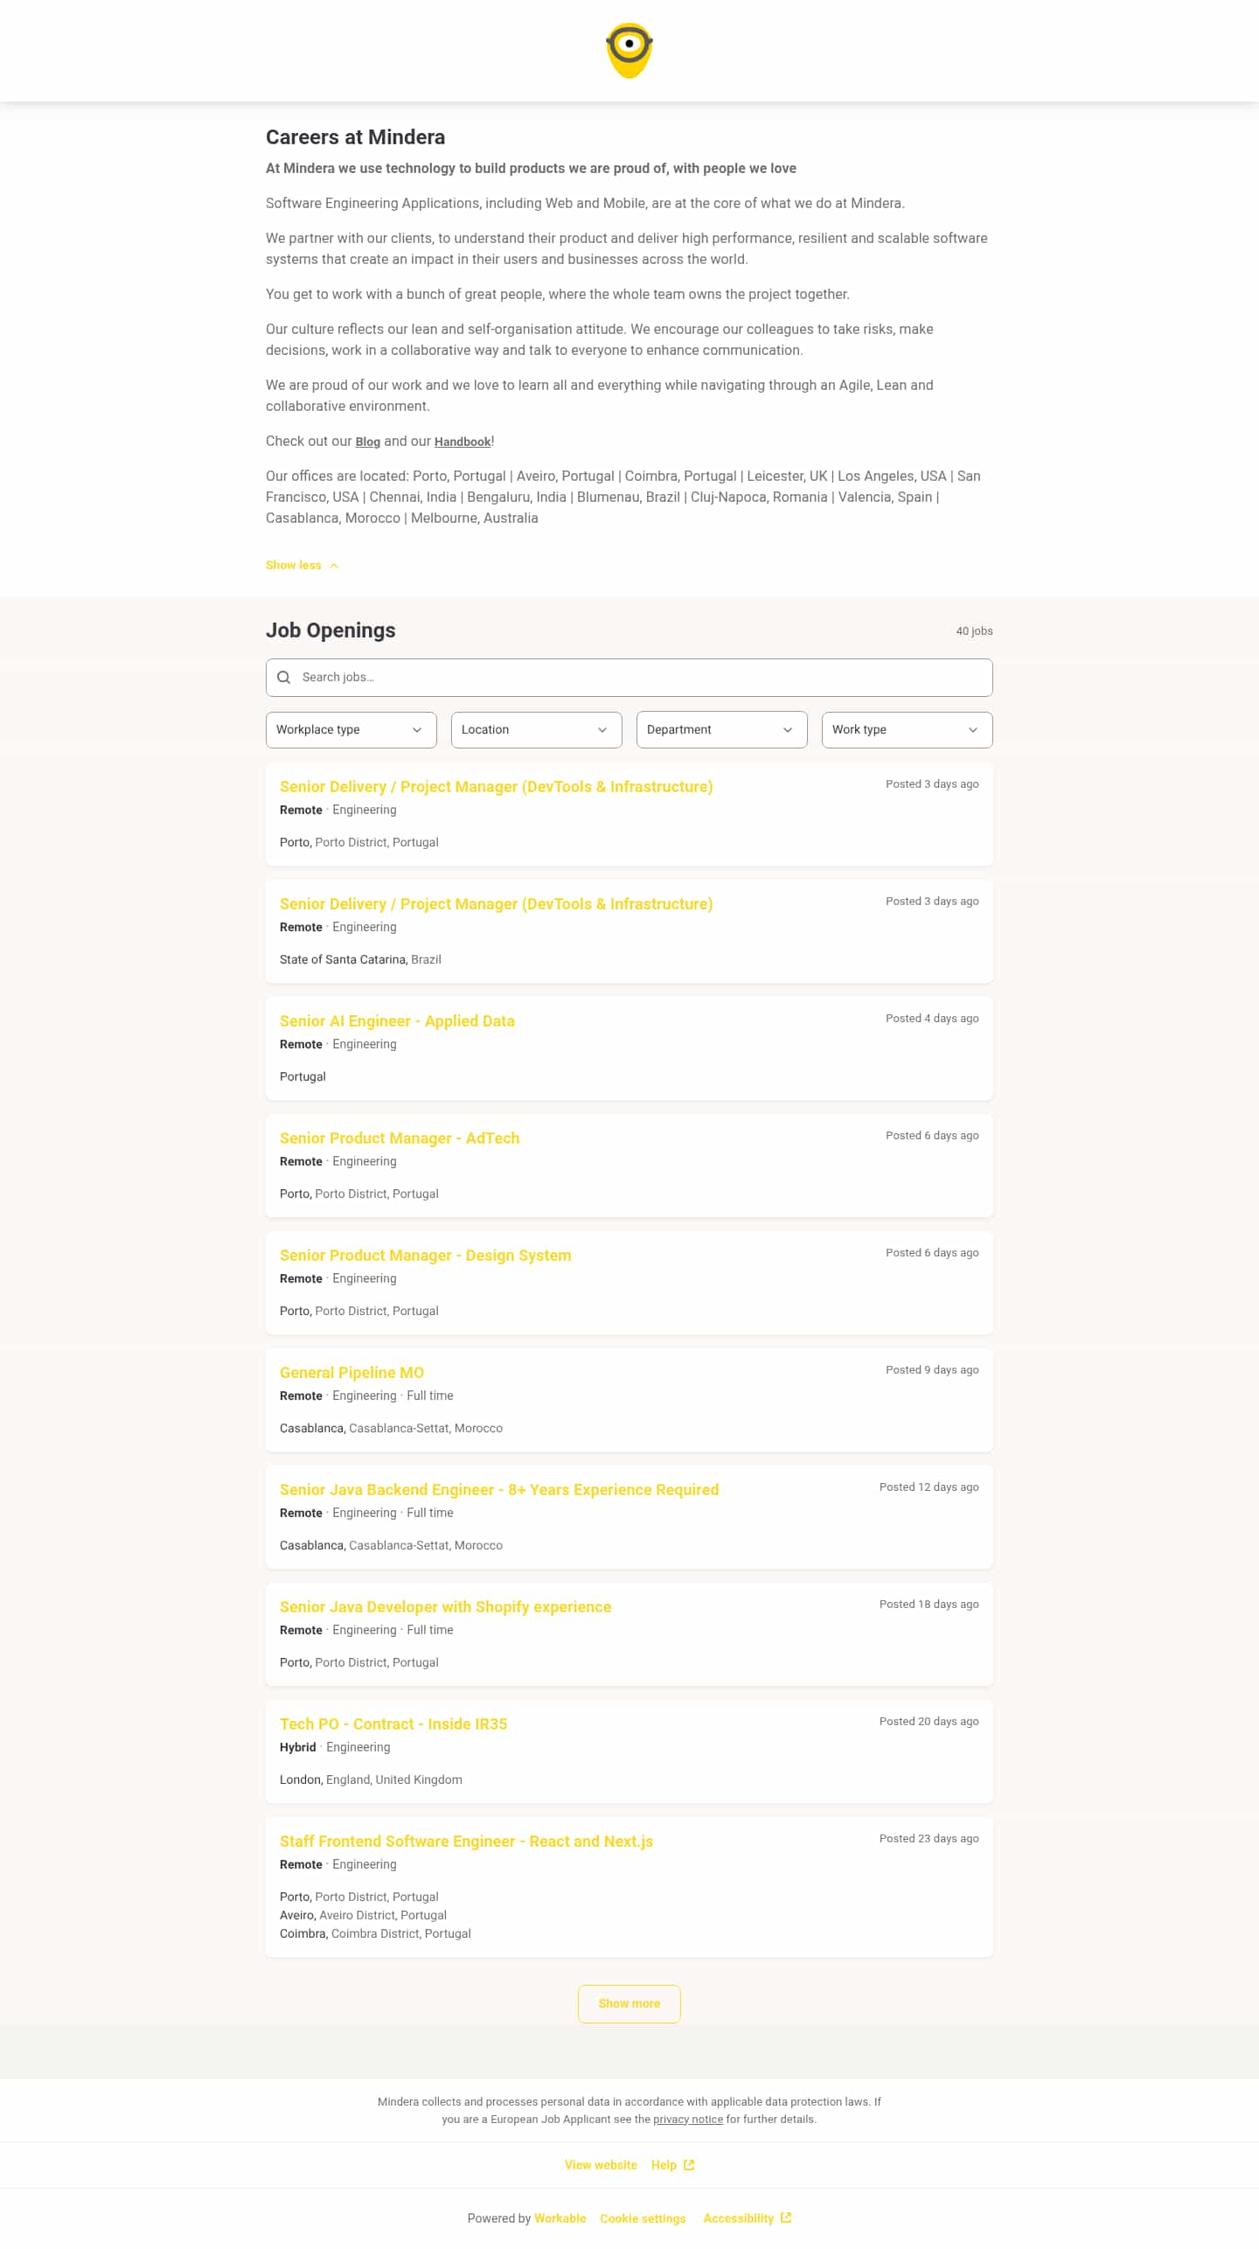This screenshot has height=2249, width=1259.
Task: Visit the Workable link
Action: pos(560,2218)
